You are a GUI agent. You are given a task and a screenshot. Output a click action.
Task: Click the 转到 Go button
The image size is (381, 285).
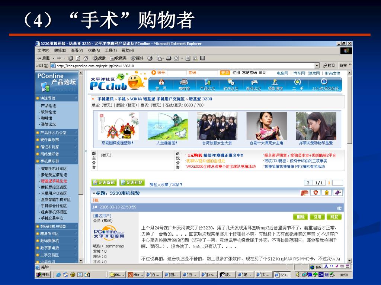point(329,65)
